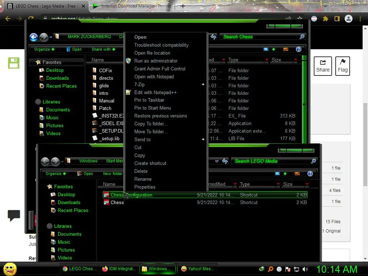Viewport: 368px width, 276px height.
Task: Open the browser profile avatar
Action: pos(349,19)
